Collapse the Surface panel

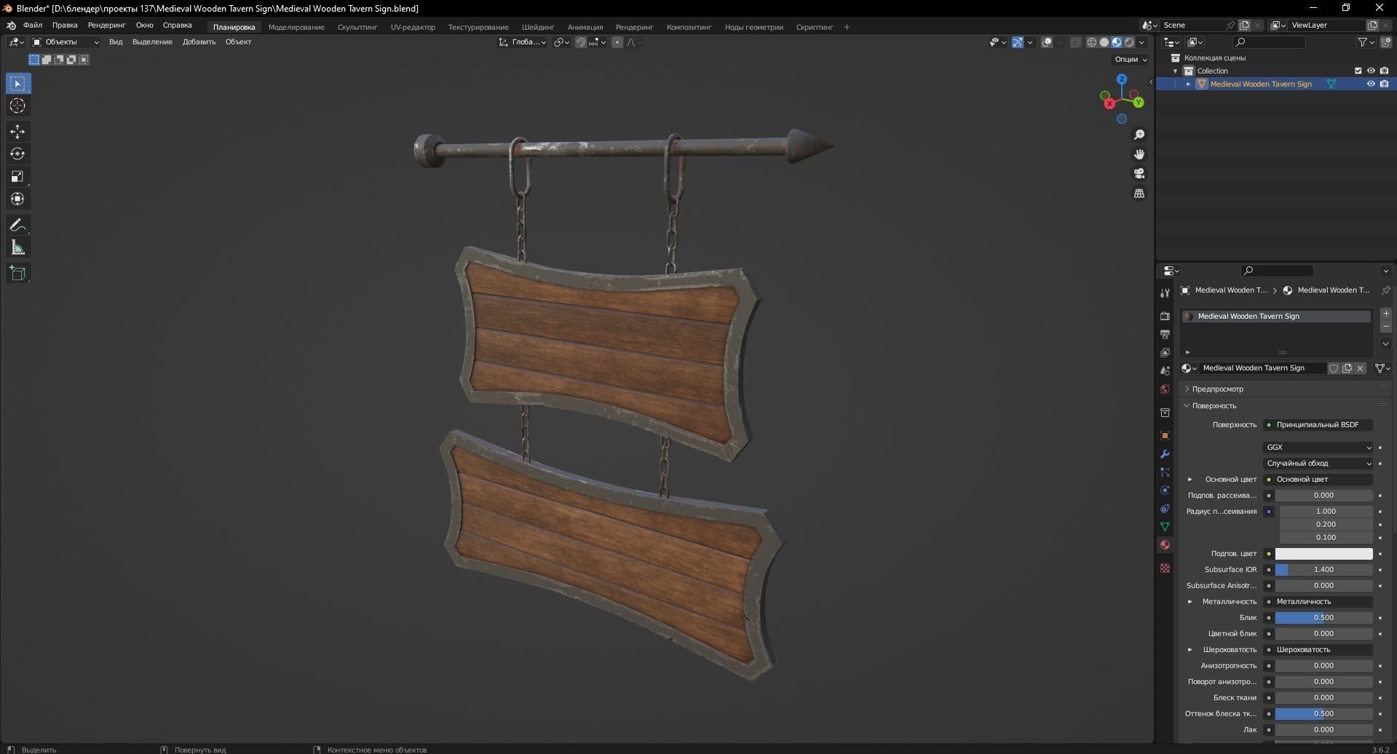point(1214,405)
